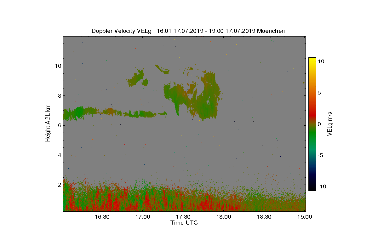Click the colorbar tick value 5
This screenshot has height=252, width=378.
[319, 93]
